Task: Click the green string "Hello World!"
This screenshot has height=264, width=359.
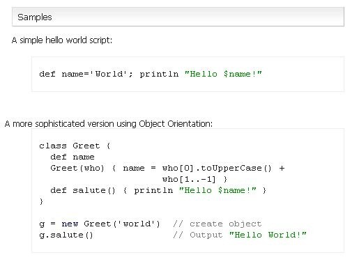Action: 268,235
